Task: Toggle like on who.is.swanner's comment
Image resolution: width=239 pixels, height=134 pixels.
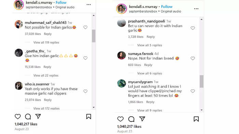Action: coord(85,91)
